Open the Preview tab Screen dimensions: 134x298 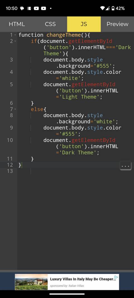coord(117,24)
